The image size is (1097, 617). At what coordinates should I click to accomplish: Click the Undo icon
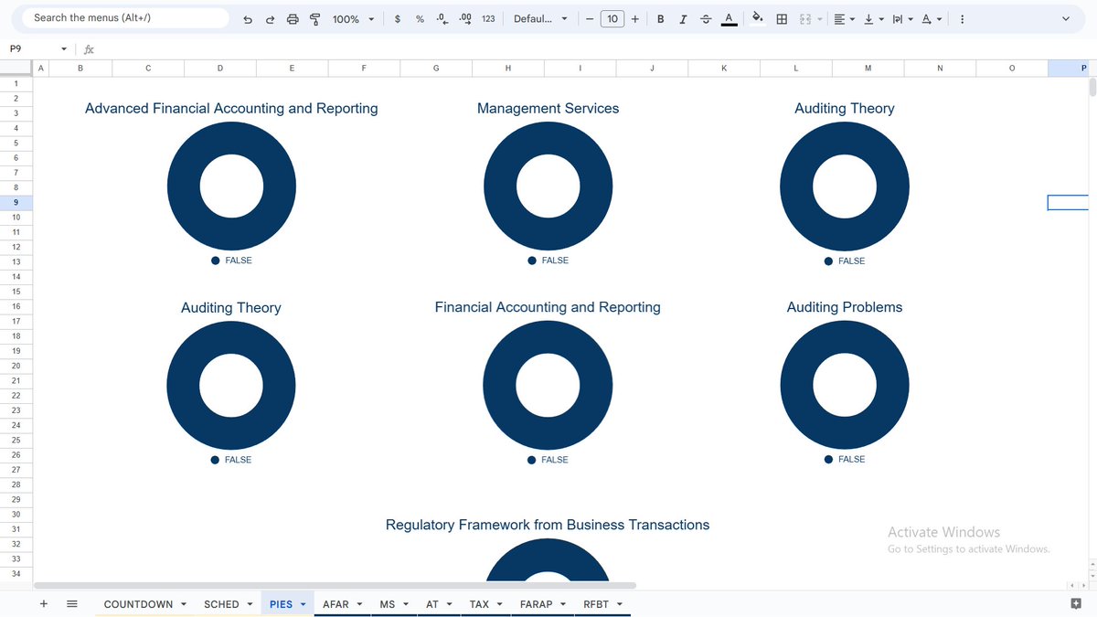[247, 18]
